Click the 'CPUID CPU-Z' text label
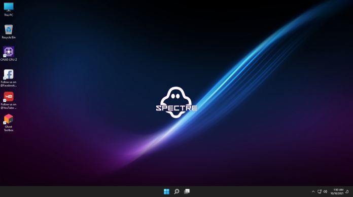This screenshot has height=197, width=353. point(9,60)
